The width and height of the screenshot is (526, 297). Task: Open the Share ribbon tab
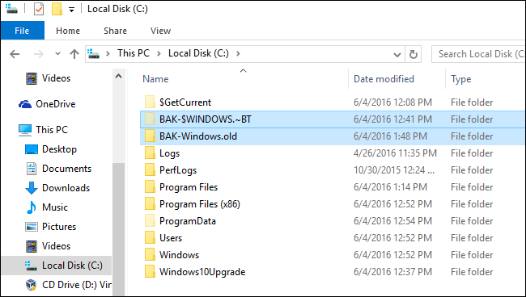tap(115, 31)
